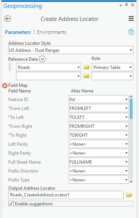Browse for Roads reference data folder icon
The height and width of the screenshot is (218, 139).
(87, 67)
